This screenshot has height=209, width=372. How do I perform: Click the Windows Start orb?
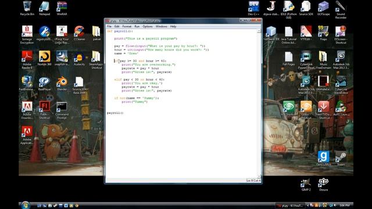25,205
